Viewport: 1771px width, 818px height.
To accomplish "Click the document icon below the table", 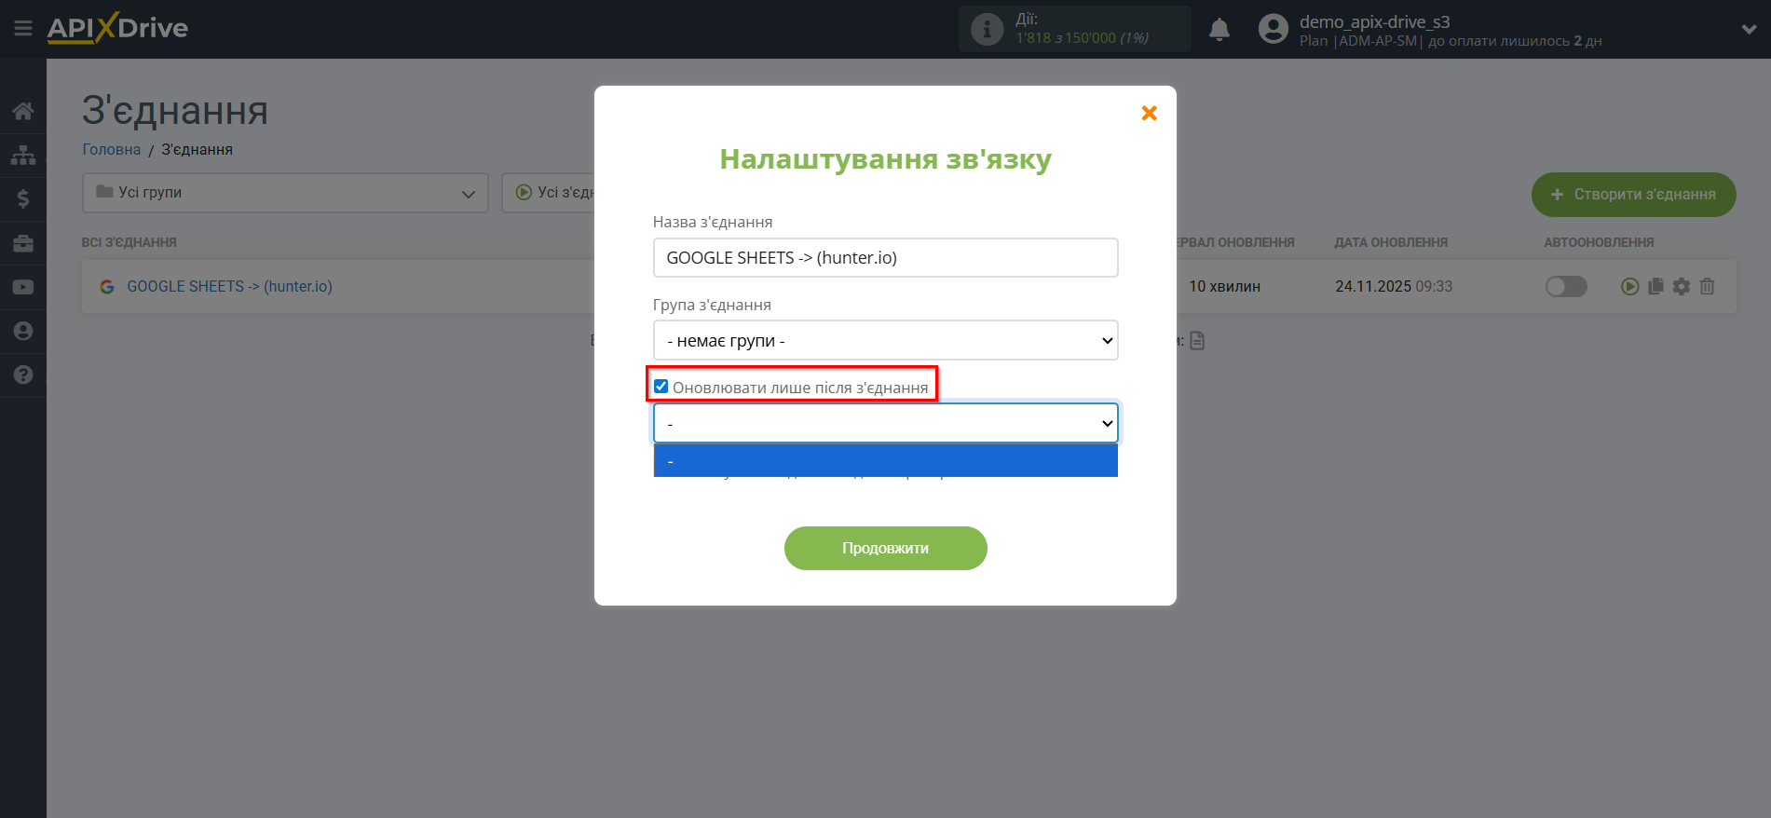I will coord(1197,341).
